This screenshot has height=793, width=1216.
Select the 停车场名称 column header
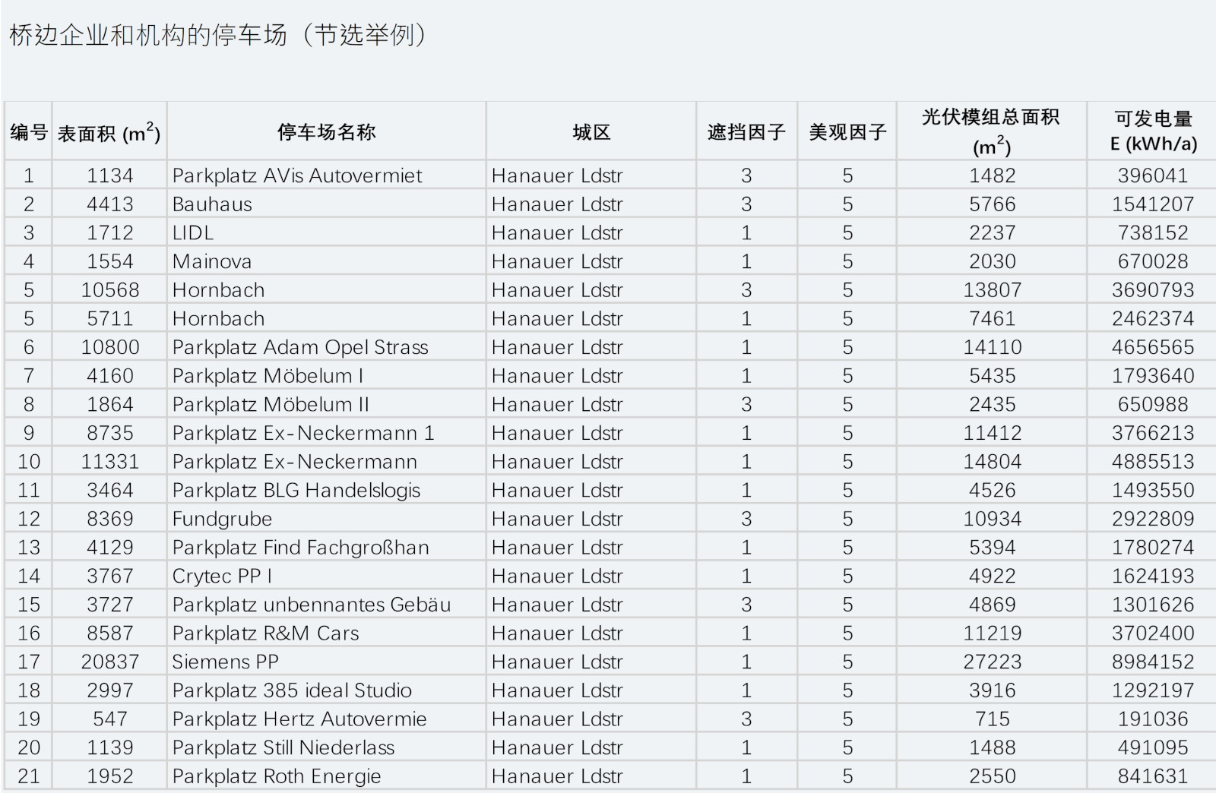(x=326, y=132)
